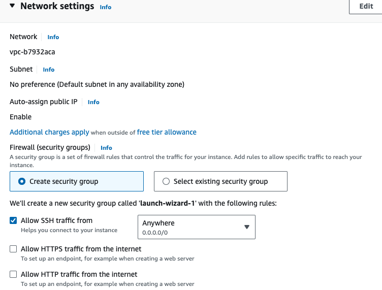Open the Auto-assign public IP Info link
This screenshot has width=382, height=290.
[93, 102]
